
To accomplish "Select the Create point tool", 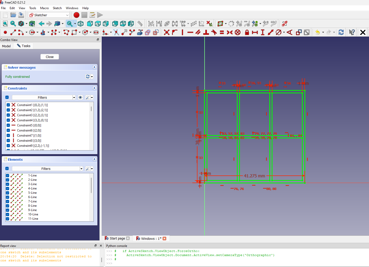I will (x=5, y=32).
